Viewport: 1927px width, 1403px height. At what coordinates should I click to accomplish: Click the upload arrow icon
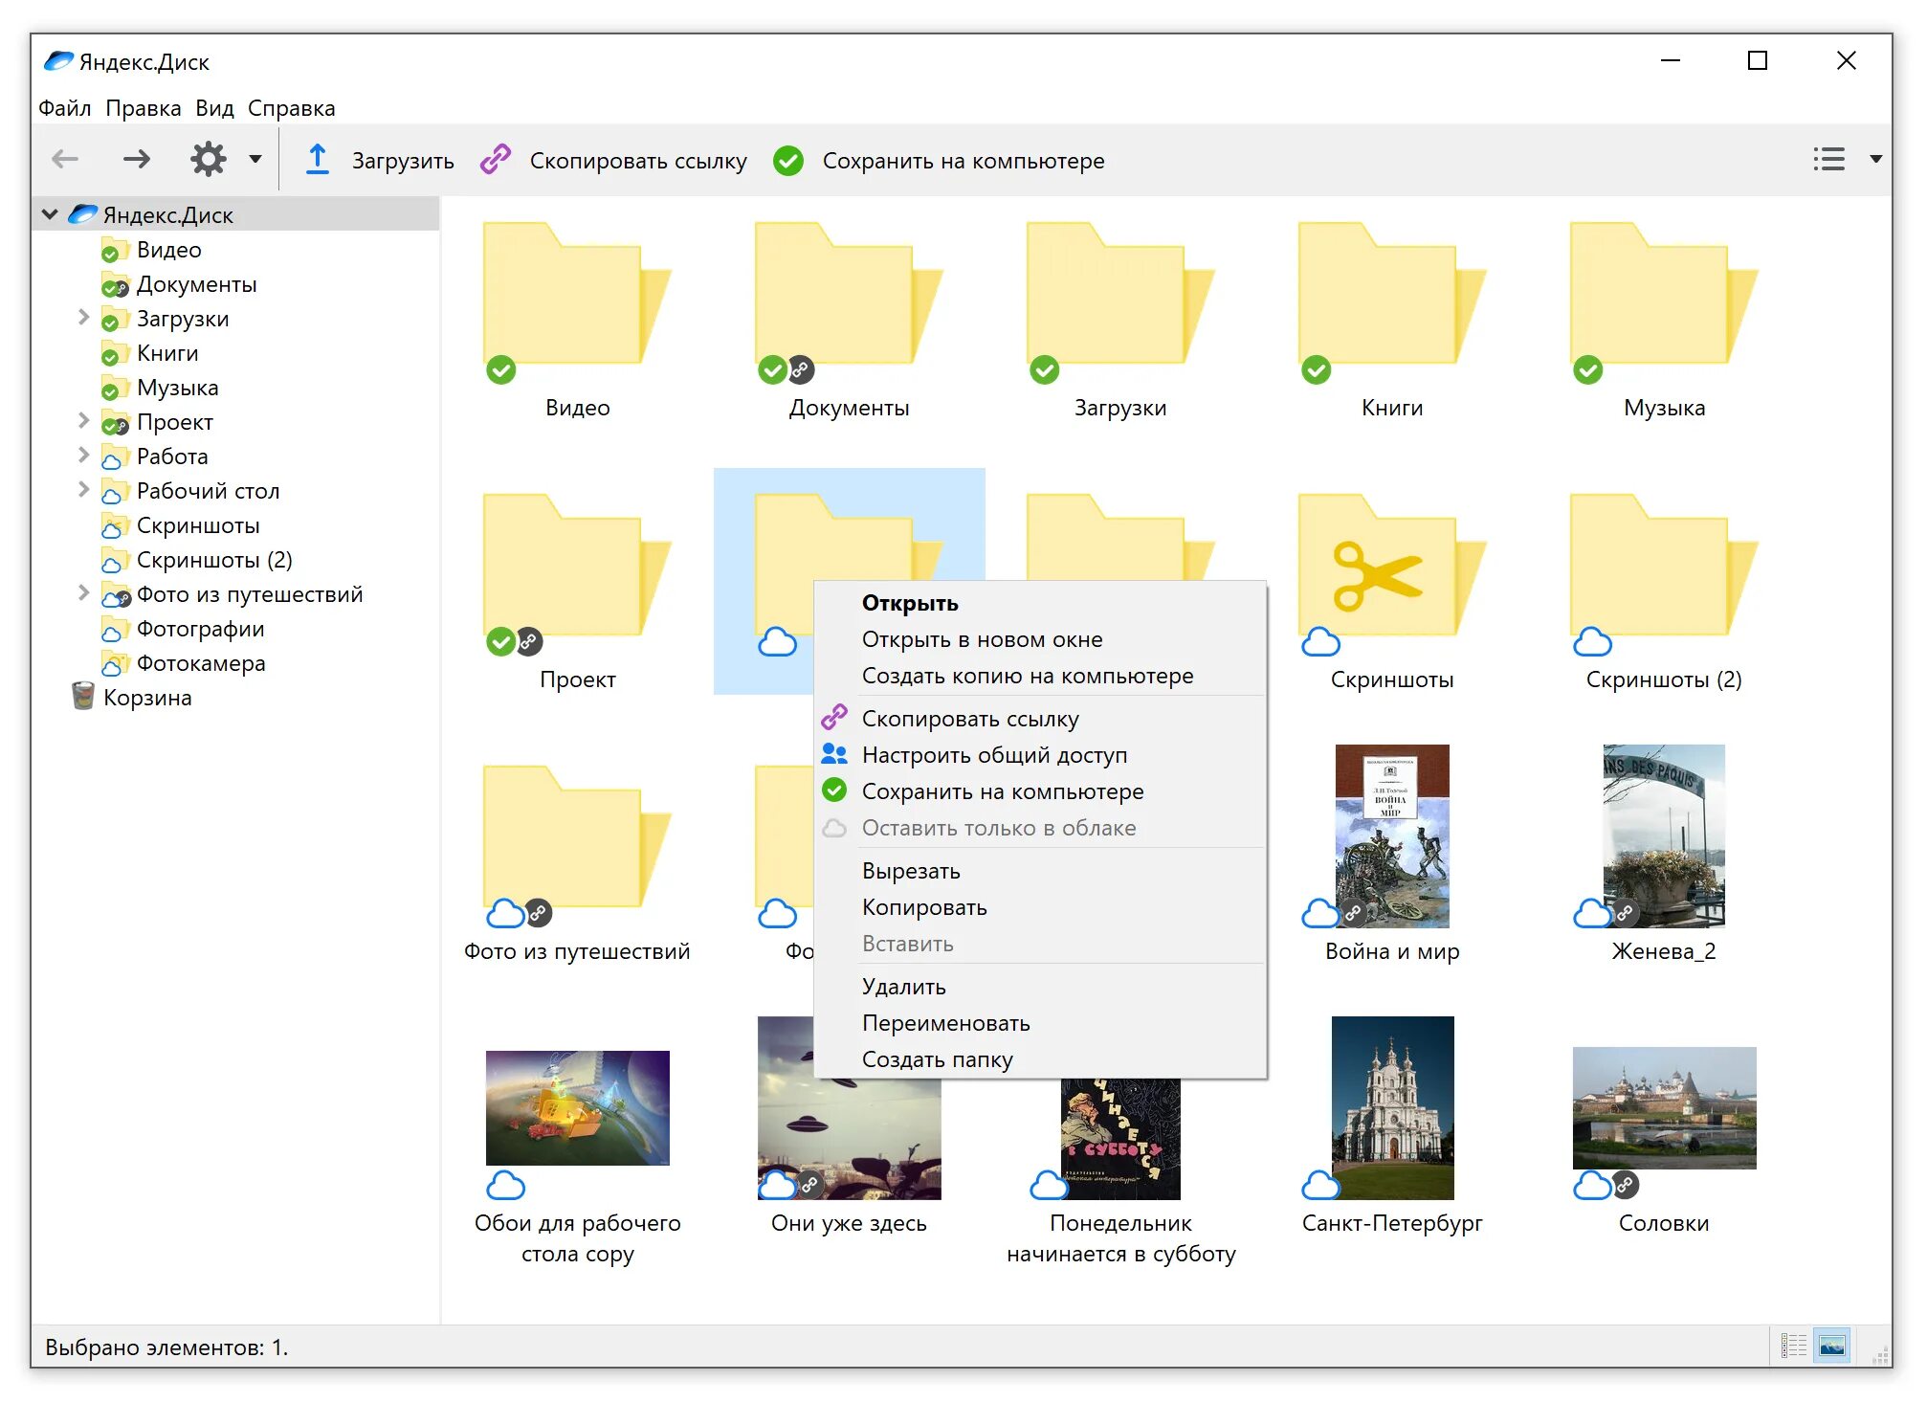[317, 159]
